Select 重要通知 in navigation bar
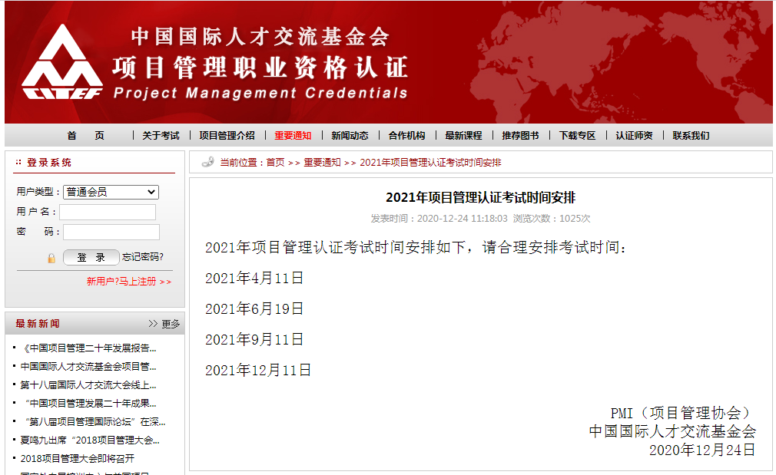Viewport: 776px width, 475px height. tap(293, 135)
